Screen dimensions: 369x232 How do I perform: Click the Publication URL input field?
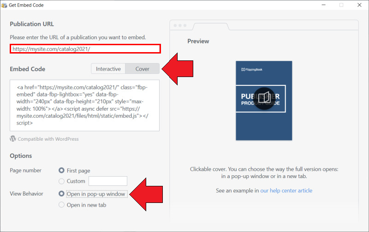click(85, 49)
